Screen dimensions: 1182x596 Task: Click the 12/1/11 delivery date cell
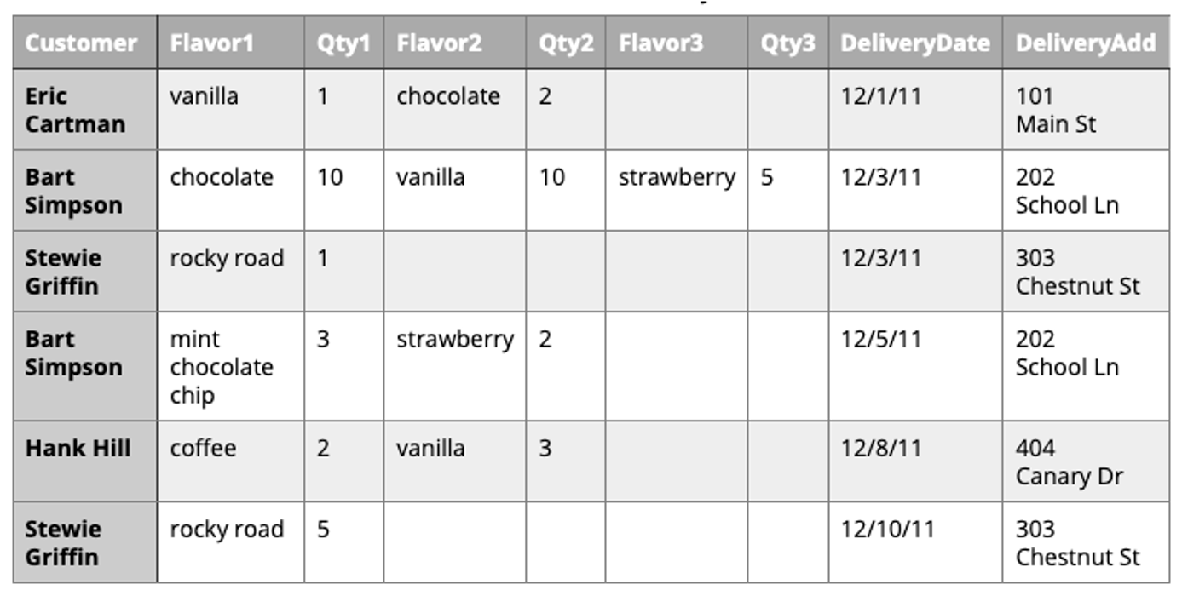click(x=881, y=96)
